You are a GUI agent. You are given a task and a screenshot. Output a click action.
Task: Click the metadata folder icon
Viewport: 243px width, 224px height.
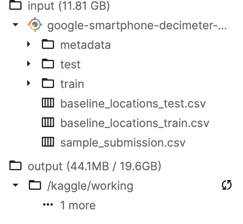click(x=48, y=44)
